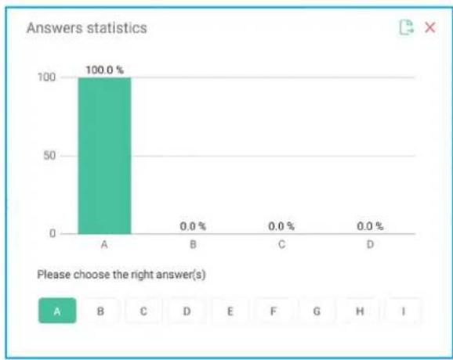Click the green bar for answer A
This screenshot has width=453, height=360.
click(x=104, y=156)
